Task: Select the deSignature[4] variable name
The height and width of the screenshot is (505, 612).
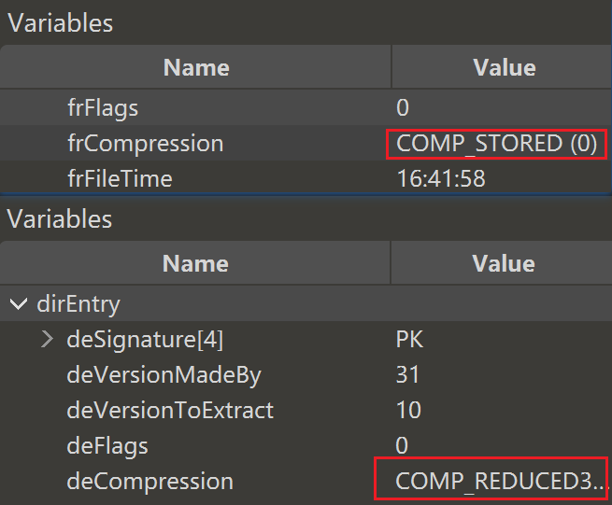Action: tap(145, 340)
